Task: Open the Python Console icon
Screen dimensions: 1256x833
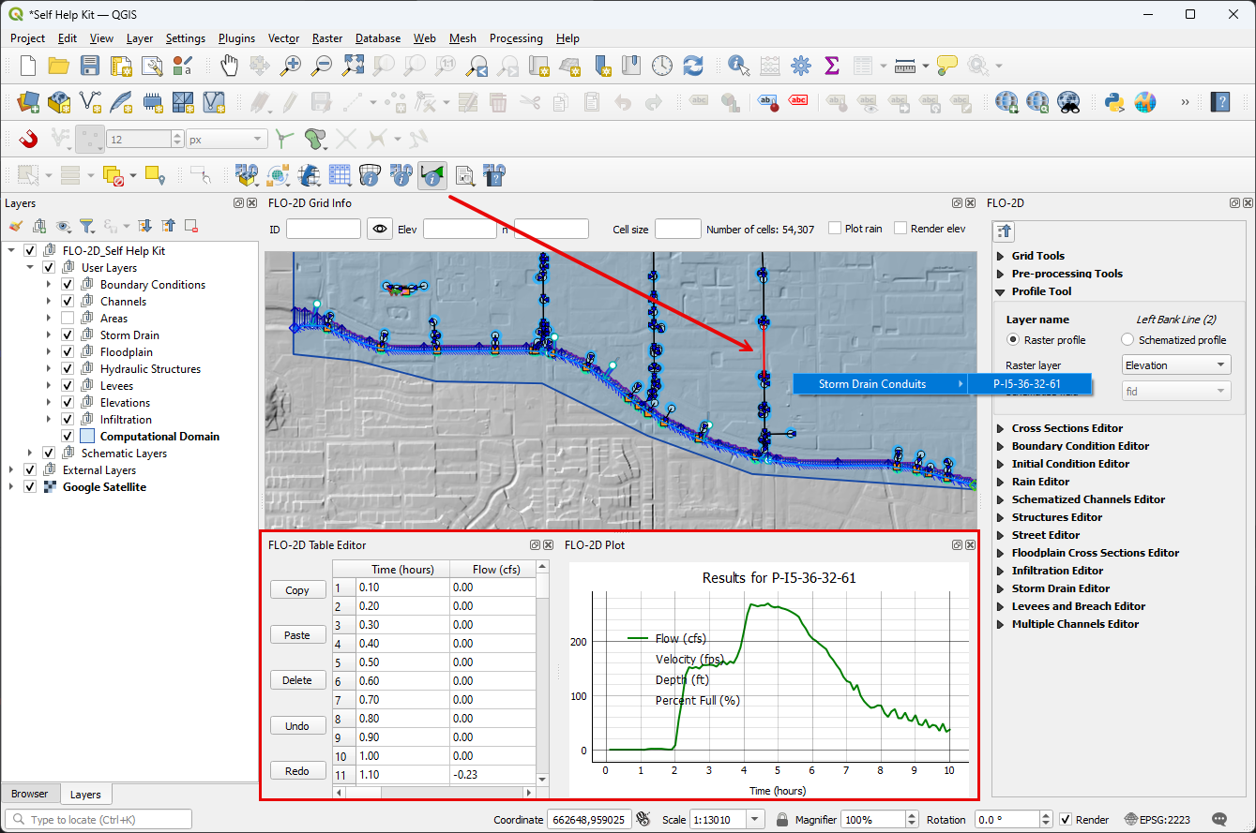Action: click(1113, 102)
